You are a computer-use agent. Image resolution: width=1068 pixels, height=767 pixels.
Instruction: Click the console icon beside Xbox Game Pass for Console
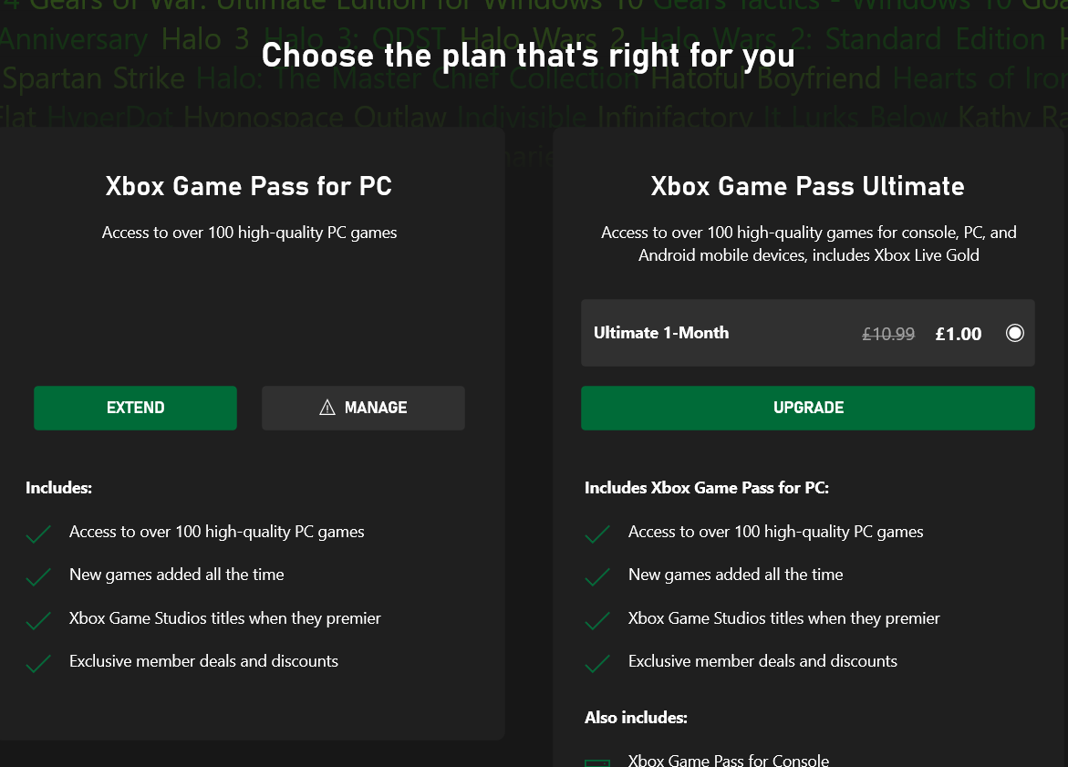(x=597, y=763)
